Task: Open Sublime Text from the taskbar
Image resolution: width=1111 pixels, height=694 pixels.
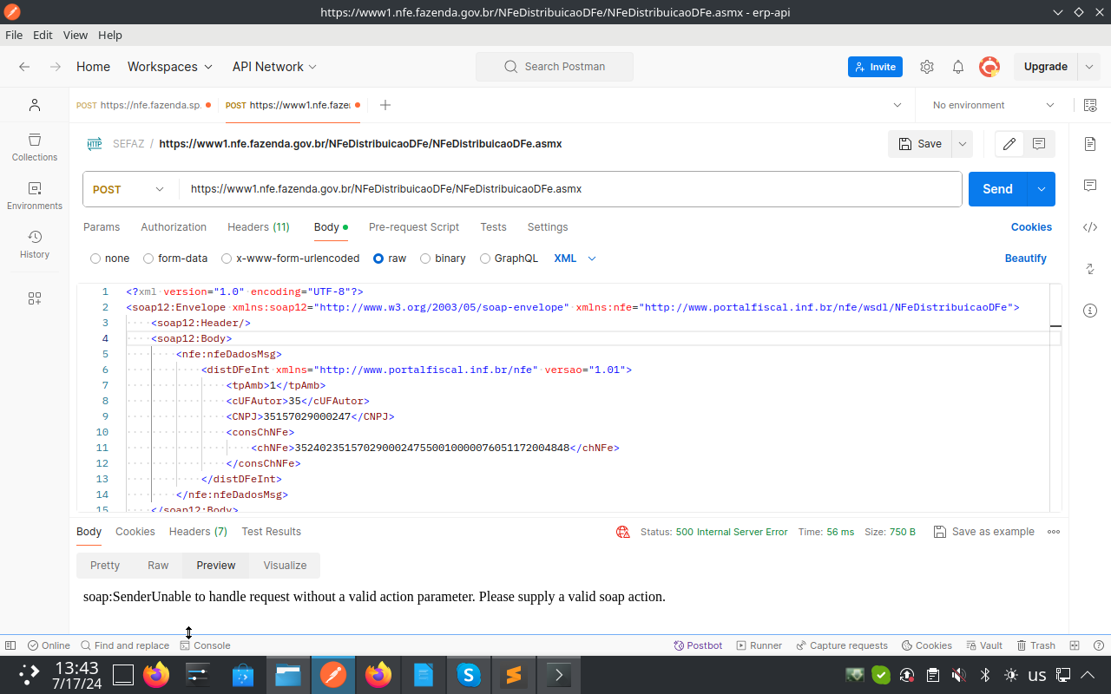Action: click(513, 675)
